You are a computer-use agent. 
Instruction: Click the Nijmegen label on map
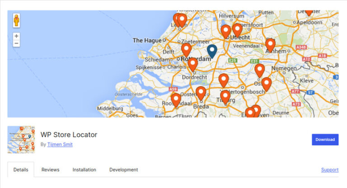284,68
